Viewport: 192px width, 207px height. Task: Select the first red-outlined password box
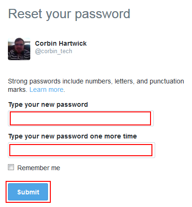[x=80, y=118]
